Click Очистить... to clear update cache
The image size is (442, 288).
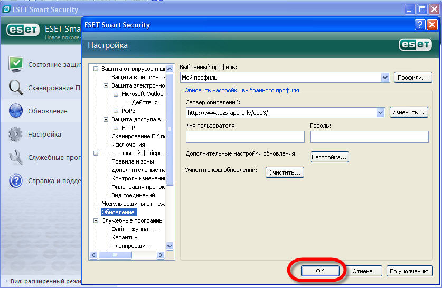pyautogui.click(x=285, y=172)
